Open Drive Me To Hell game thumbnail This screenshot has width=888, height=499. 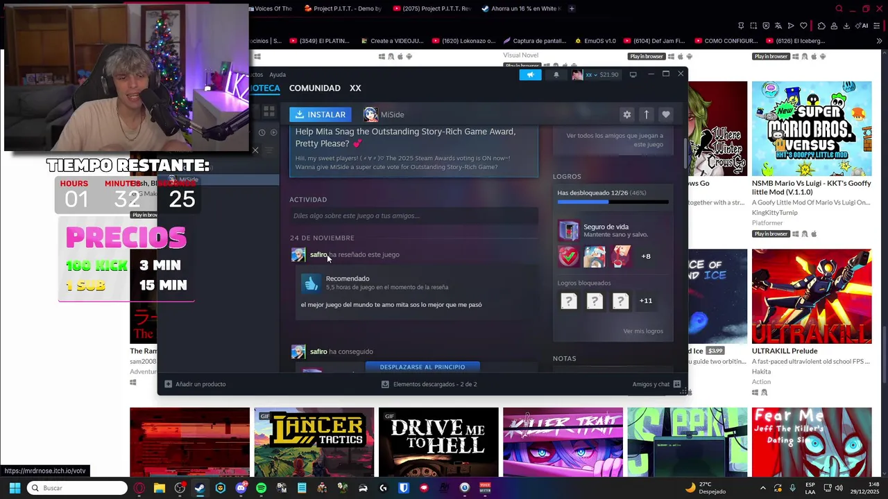(438, 442)
